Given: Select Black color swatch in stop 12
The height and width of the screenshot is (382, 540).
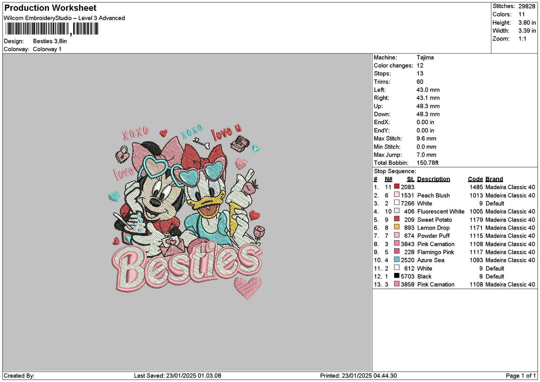Looking at the screenshot, I should (396, 276).
